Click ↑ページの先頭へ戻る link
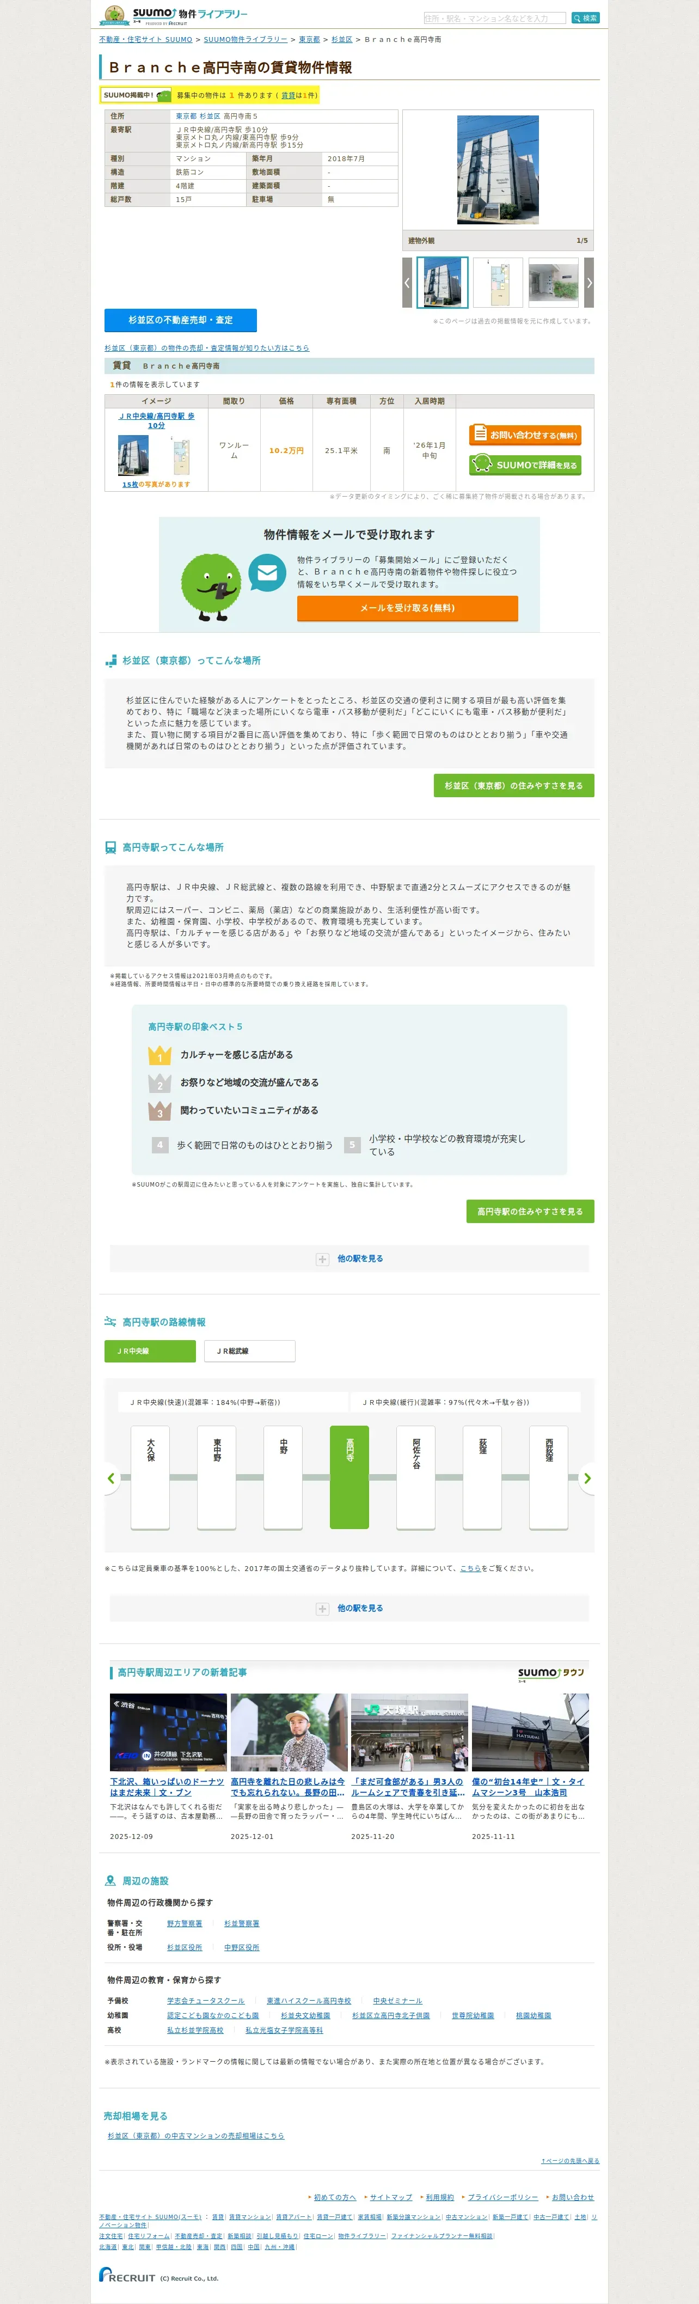699x2304 pixels. click(571, 2161)
